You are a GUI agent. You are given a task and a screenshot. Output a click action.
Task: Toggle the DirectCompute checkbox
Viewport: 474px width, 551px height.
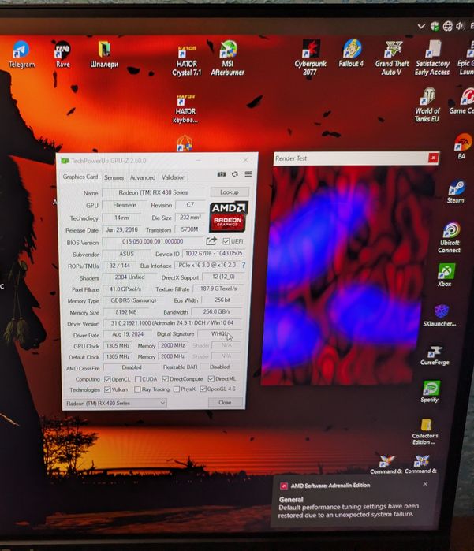[166, 379]
